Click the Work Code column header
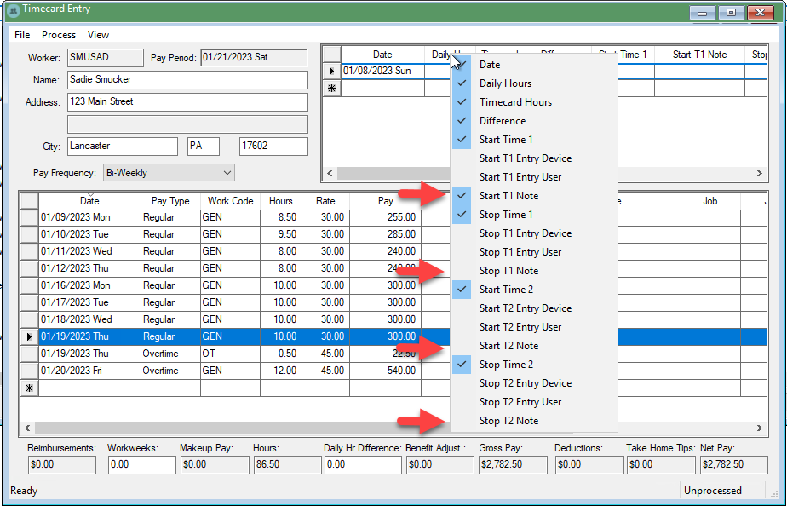Screen dimensions: 787x506 click(230, 201)
